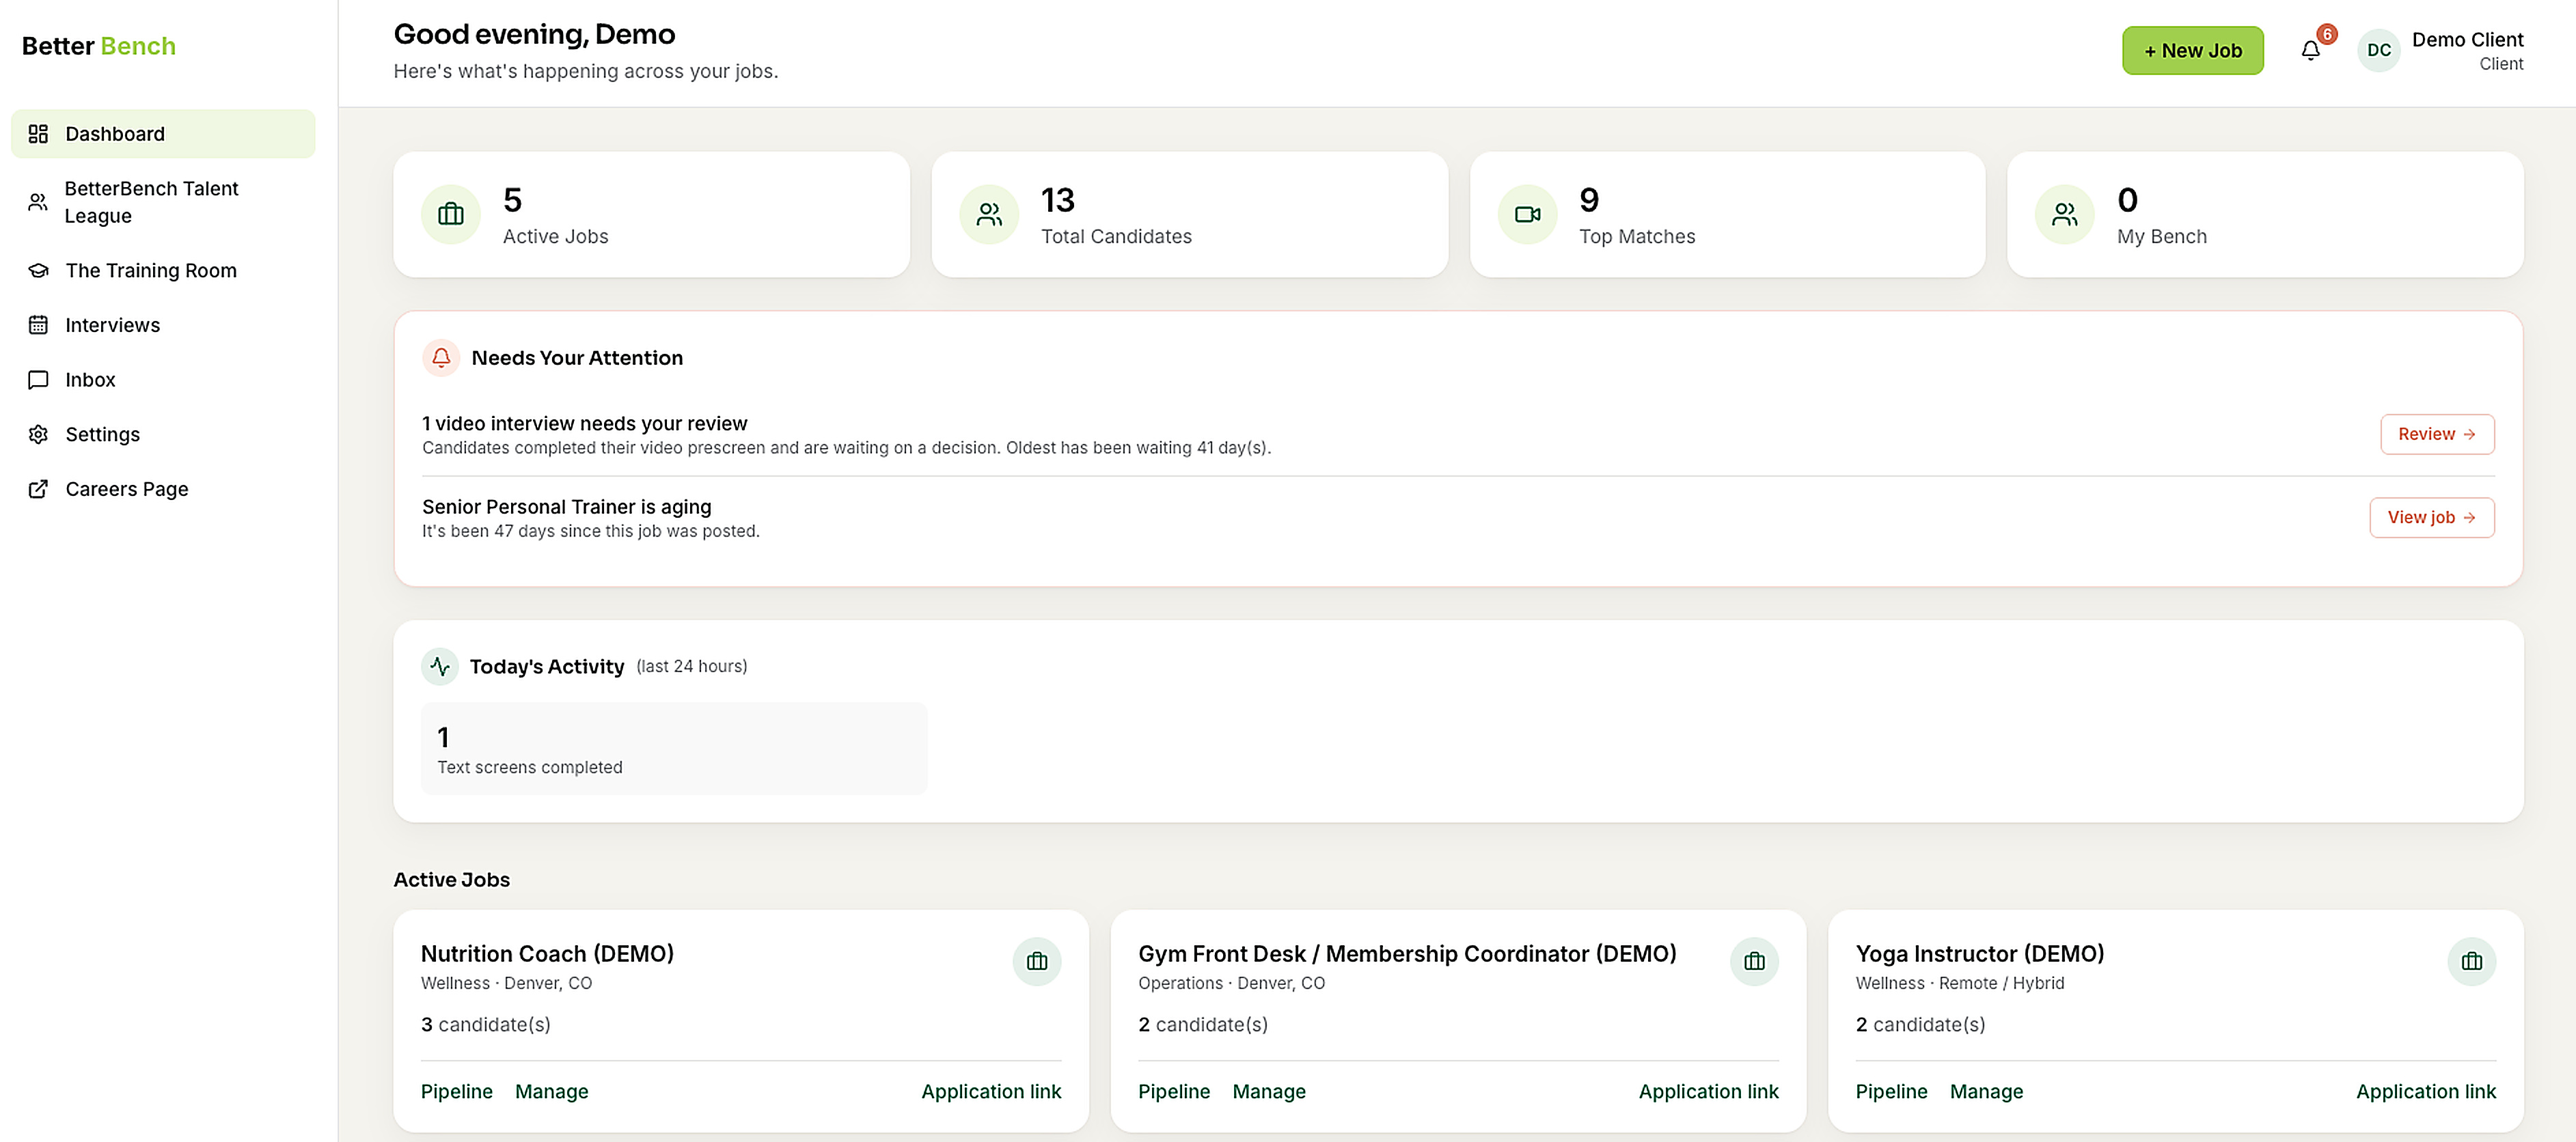Click '1 video interview needs your review' text
Screen dimensions: 2576x1142
584,424
